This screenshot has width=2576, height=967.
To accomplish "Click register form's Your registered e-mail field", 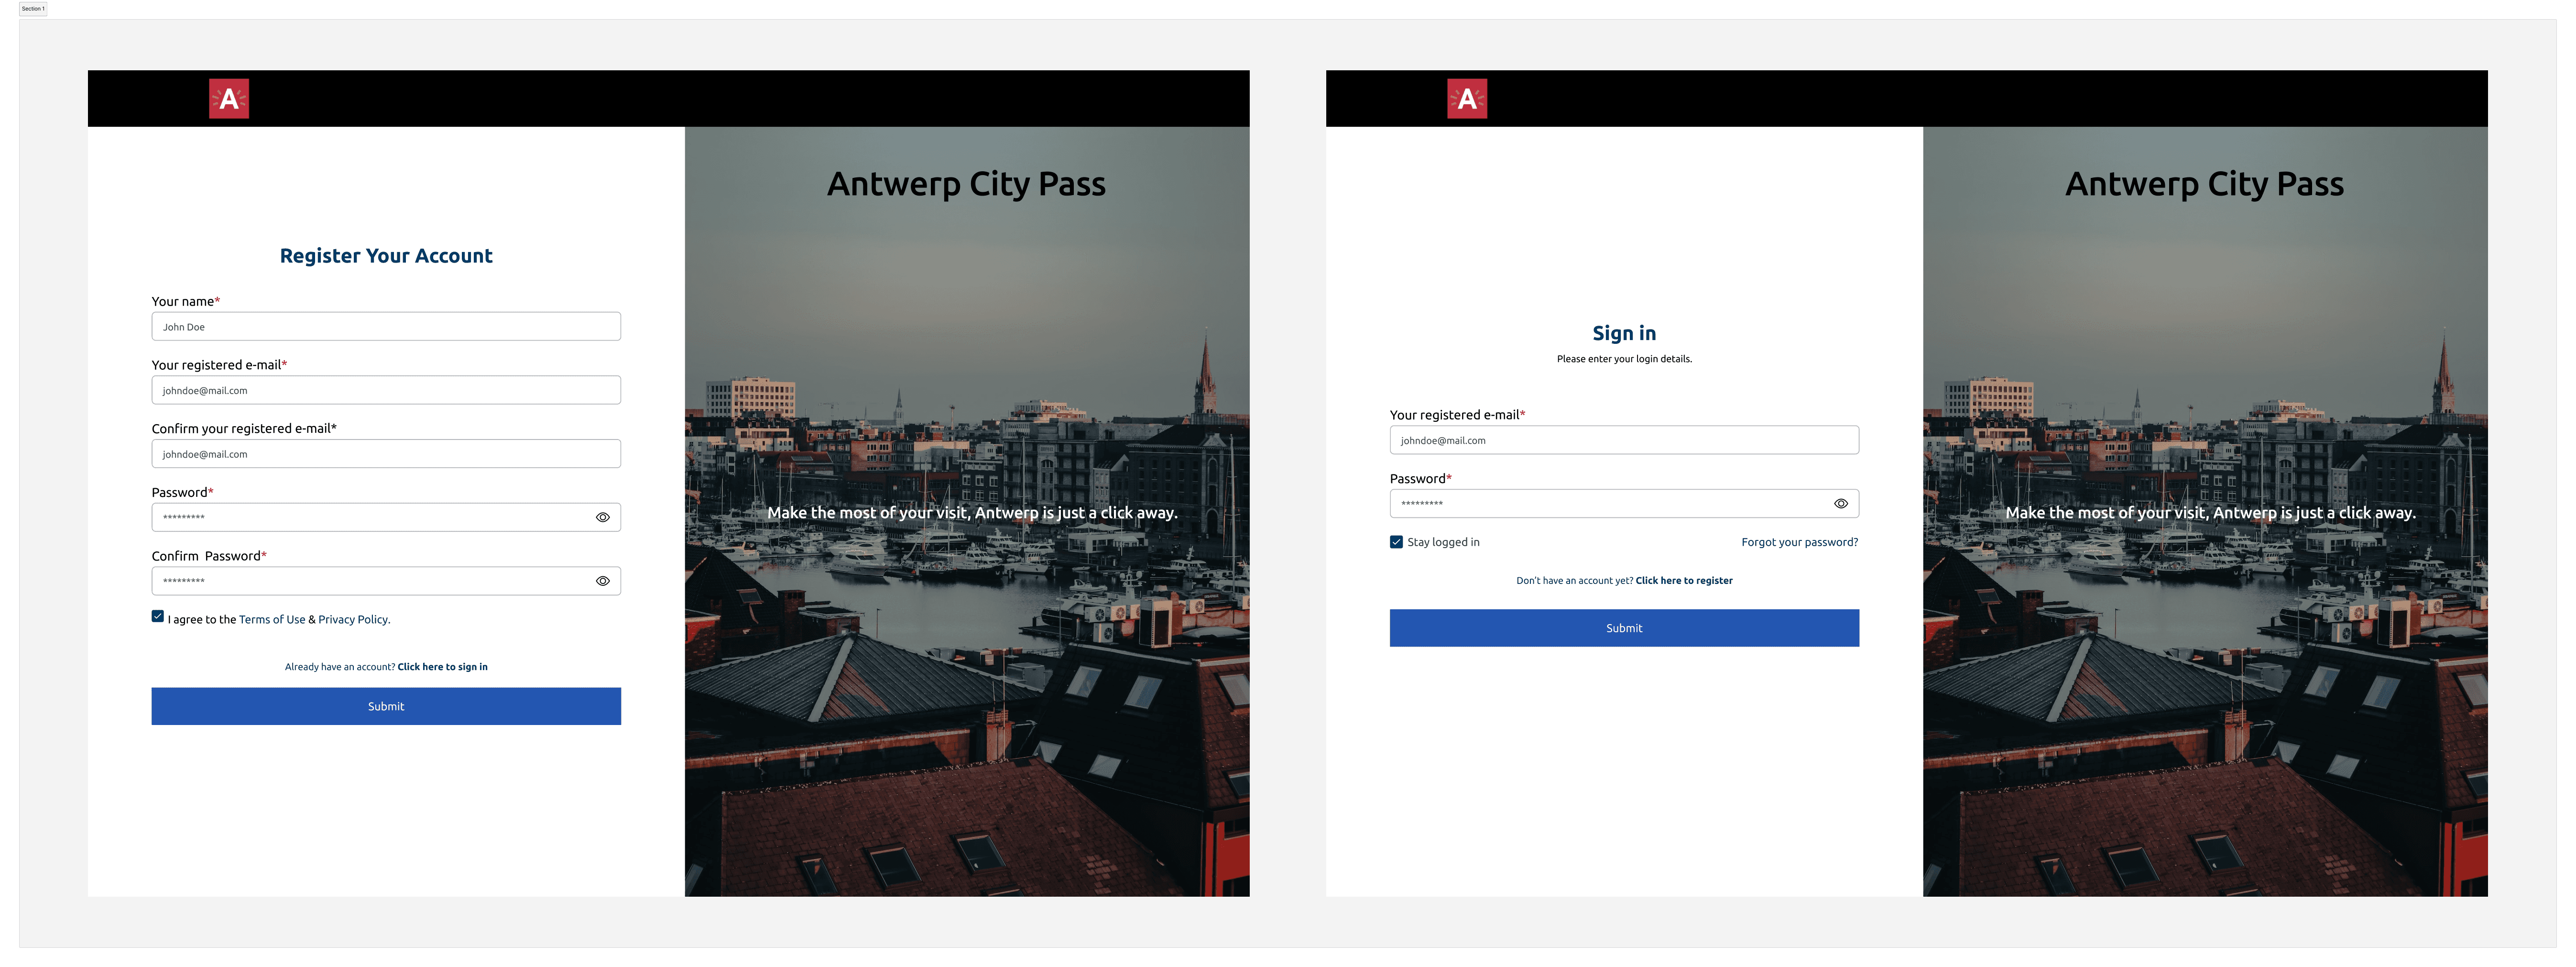I will coord(386,390).
